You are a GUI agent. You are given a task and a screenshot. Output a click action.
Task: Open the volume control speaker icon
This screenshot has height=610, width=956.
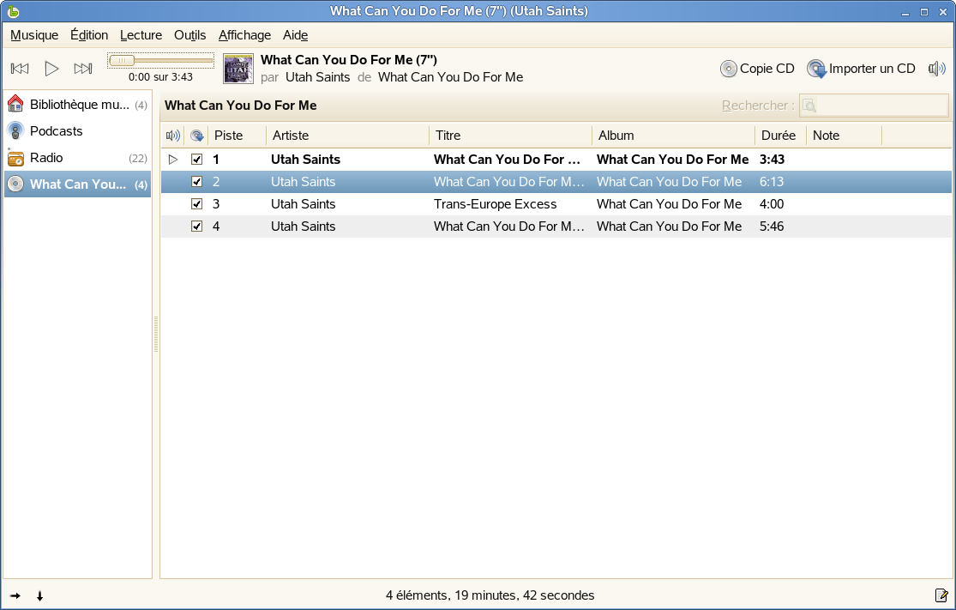[x=937, y=69]
